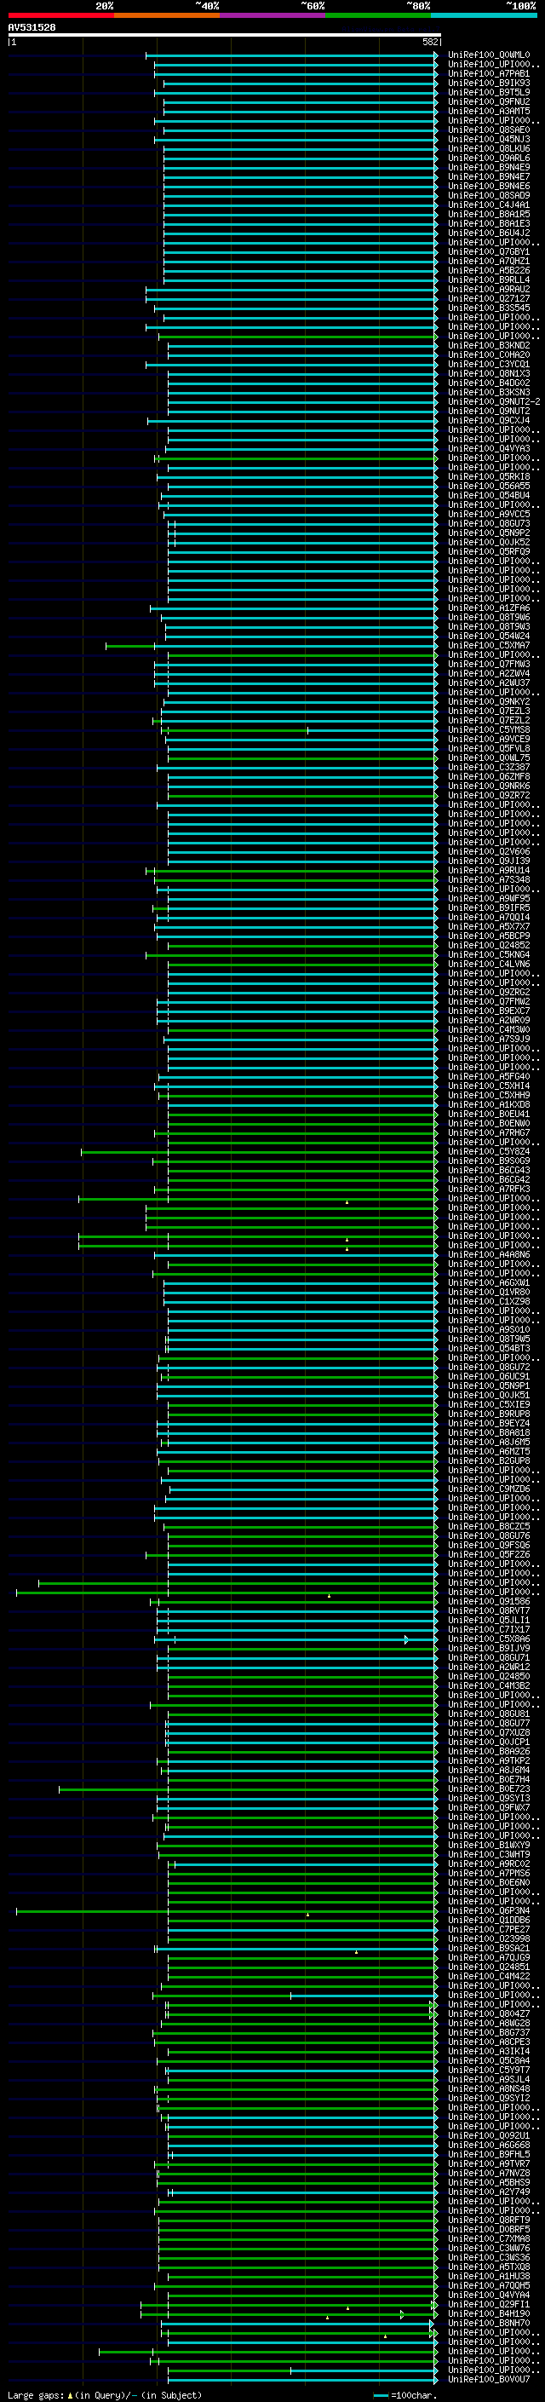
Task: Open hit UniRef100_A1ZFA6
Action: click(x=489, y=608)
